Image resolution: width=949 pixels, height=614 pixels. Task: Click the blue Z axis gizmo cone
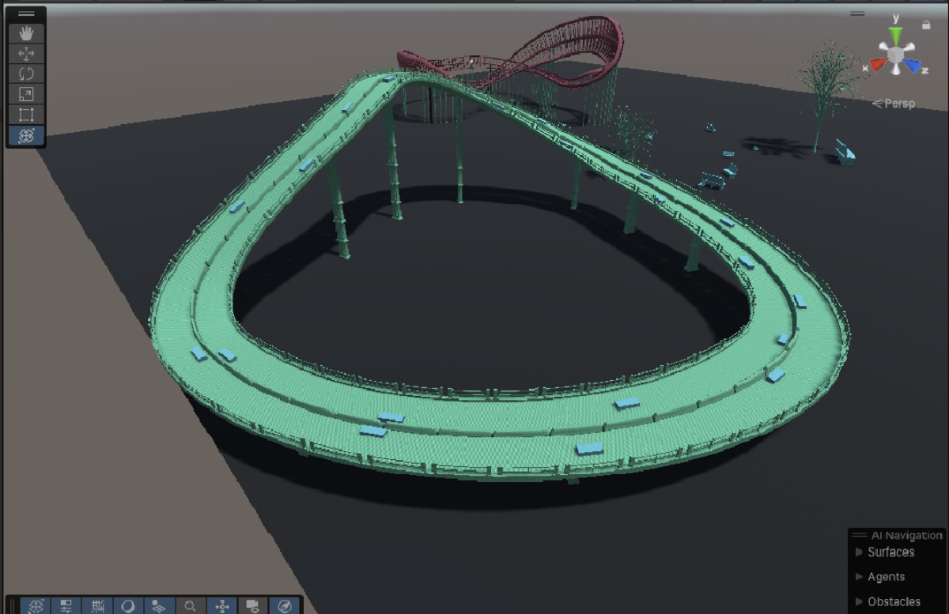tap(913, 66)
